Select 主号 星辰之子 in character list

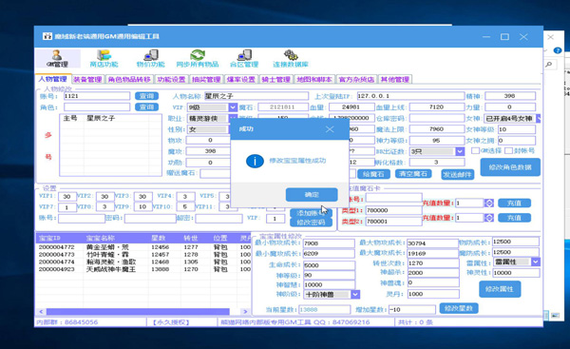[x=110, y=118]
